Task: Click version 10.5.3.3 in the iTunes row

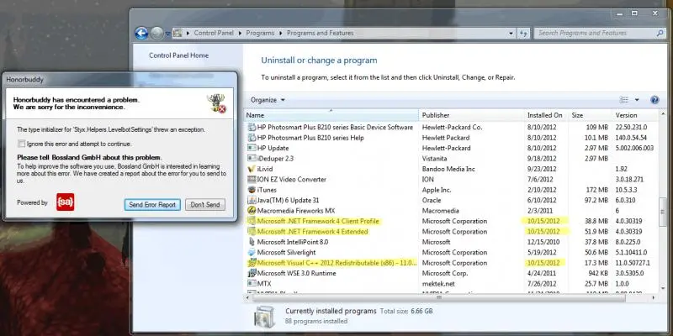Action: pyautogui.click(x=628, y=190)
